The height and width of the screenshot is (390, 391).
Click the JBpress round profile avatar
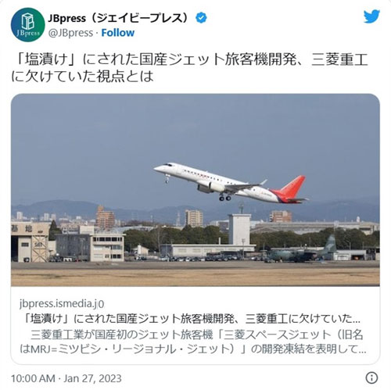pyautogui.click(x=28, y=25)
